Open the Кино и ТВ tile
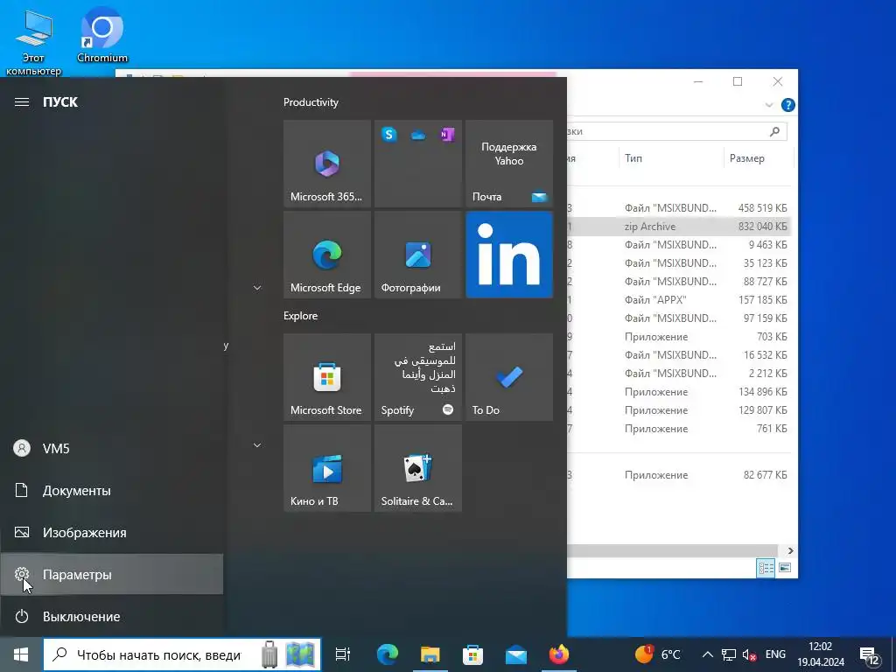 [x=327, y=468]
